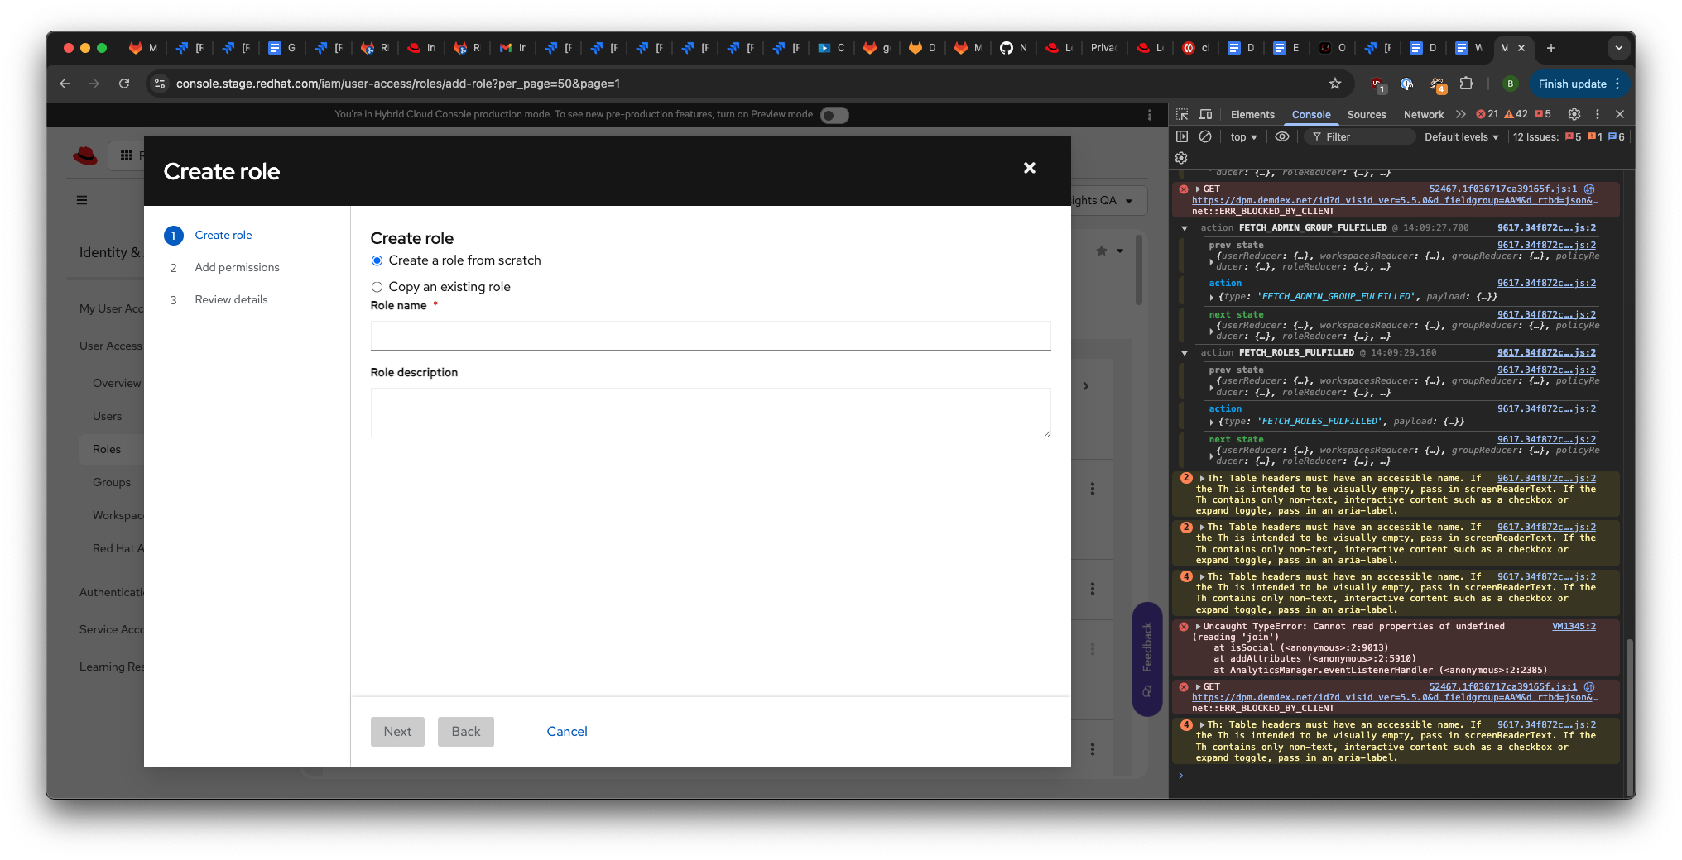Collapse the FETCH_ROLES_FULFILLED action log group
The image size is (1682, 860).
coord(1185,353)
